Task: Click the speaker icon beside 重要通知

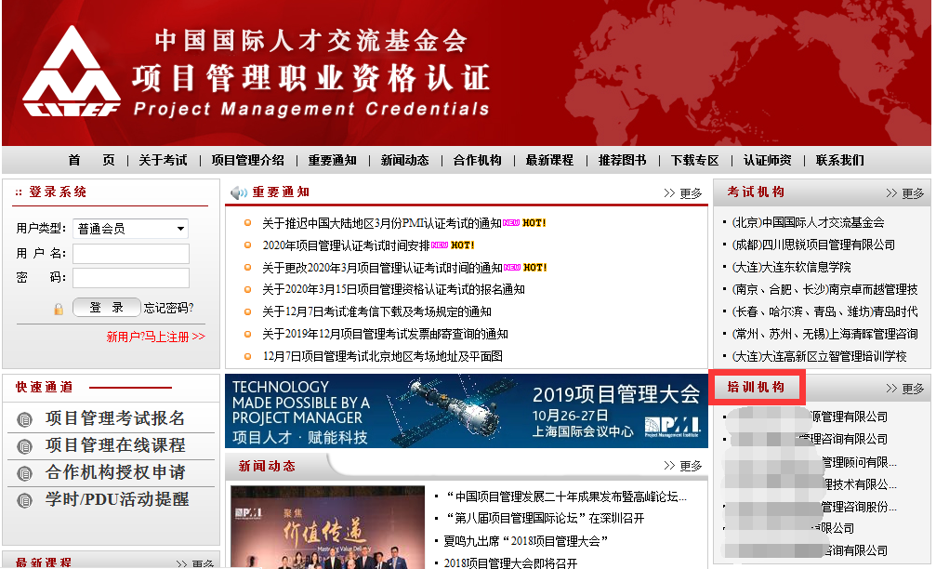Action: click(x=239, y=192)
